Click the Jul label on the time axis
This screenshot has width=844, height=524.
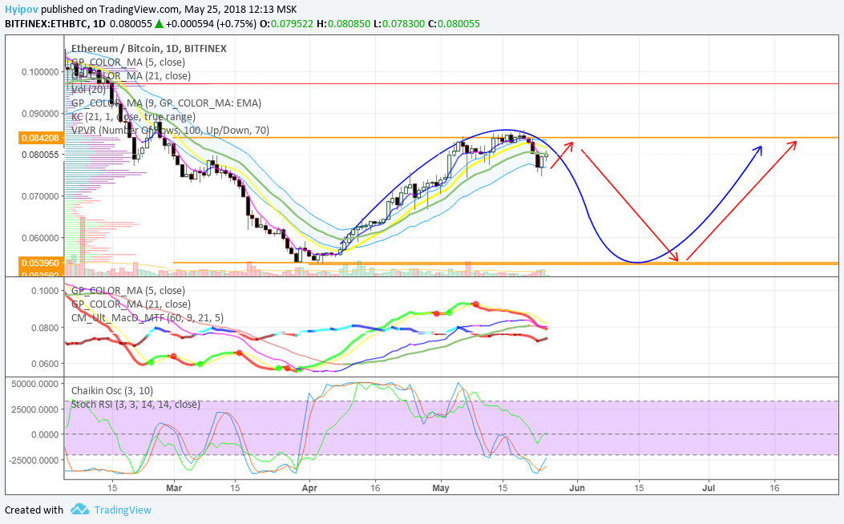click(709, 488)
